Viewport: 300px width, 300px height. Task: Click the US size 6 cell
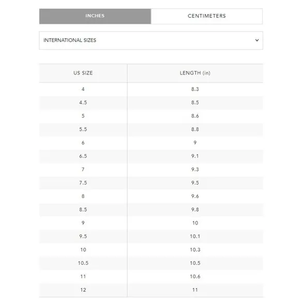point(83,143)
